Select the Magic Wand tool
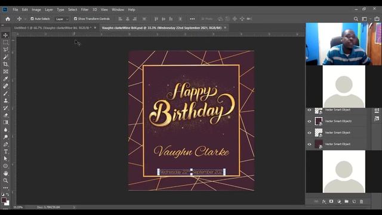 [x=5, y=57]
